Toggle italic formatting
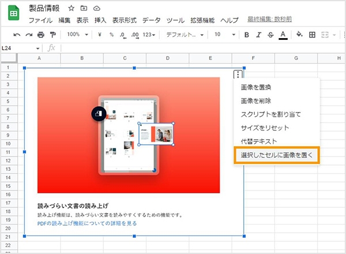346x254 pixels. tap(259, 35)
